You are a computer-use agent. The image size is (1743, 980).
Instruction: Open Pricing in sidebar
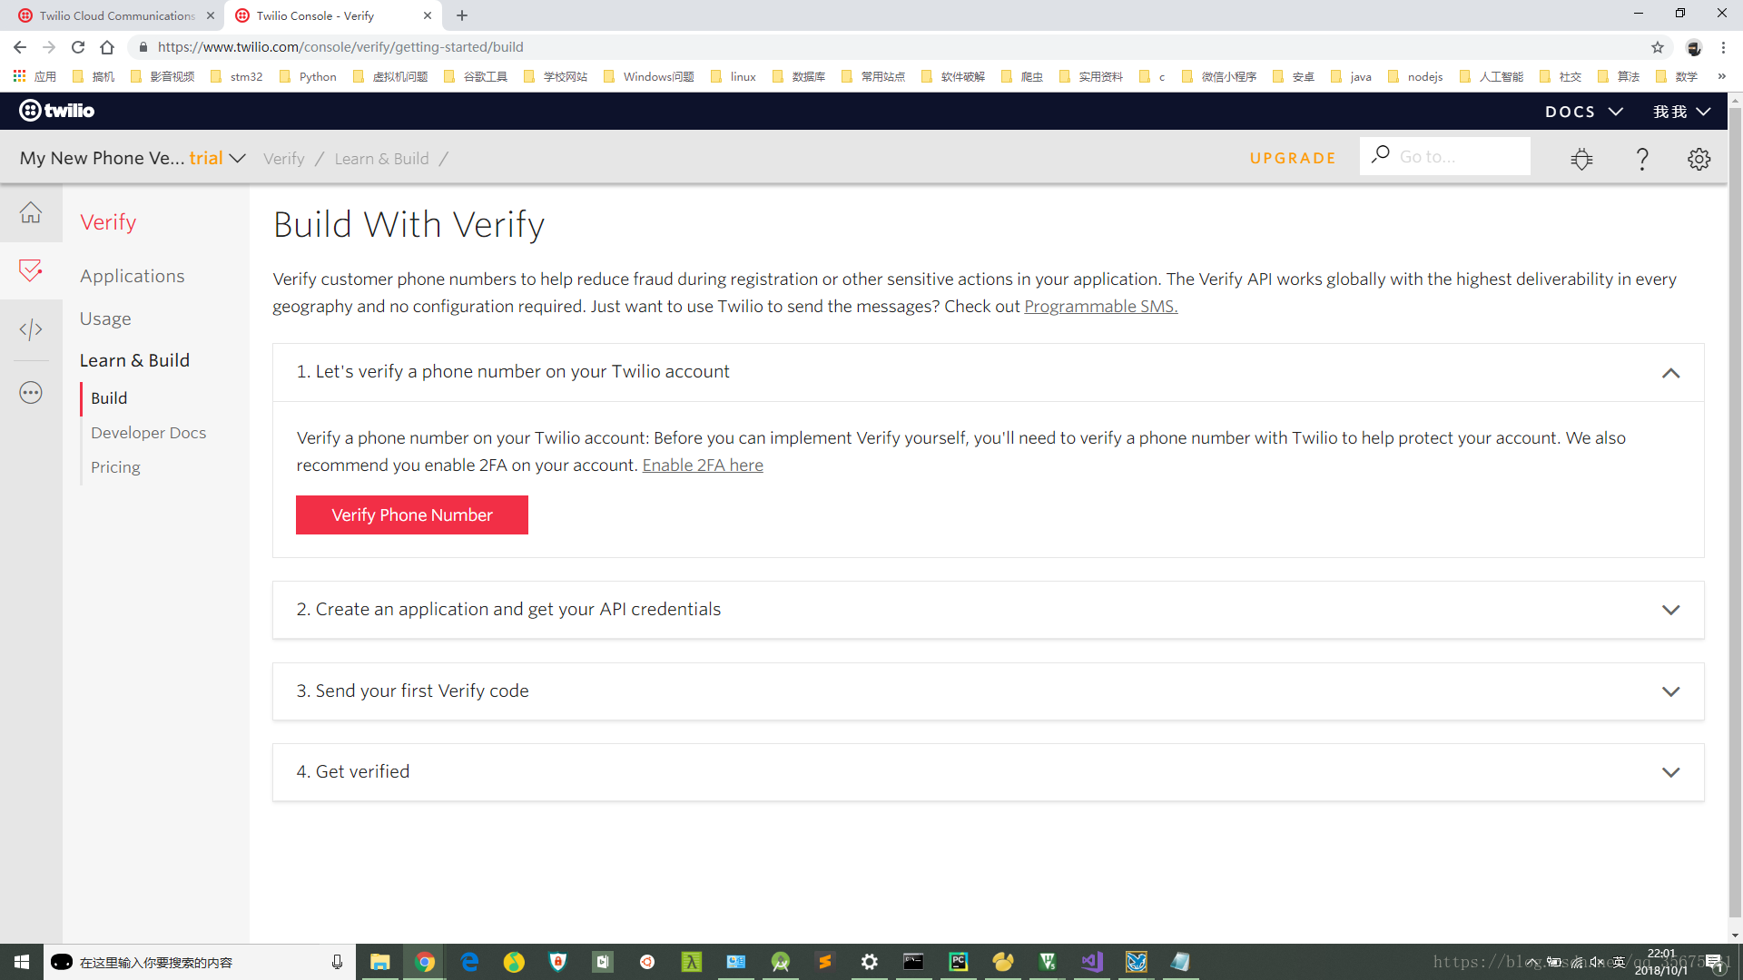[115, 467]
